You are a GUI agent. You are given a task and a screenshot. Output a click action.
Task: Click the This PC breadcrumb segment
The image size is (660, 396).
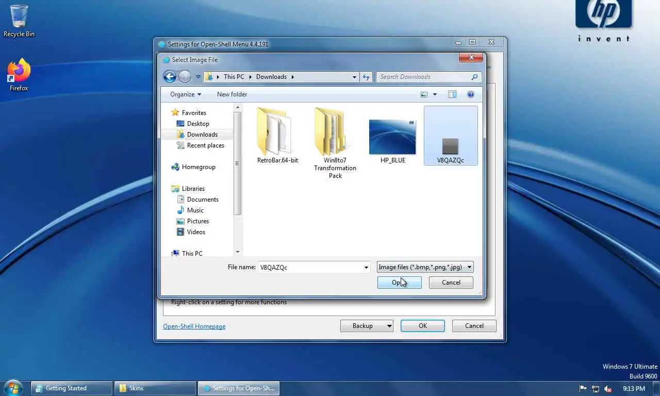[234, 77]
